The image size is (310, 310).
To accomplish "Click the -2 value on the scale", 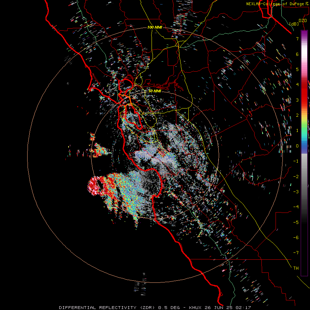I will pyautogui.click(x=296, y=177).
